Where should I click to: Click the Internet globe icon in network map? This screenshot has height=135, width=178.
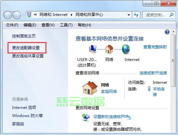[126, 49]
